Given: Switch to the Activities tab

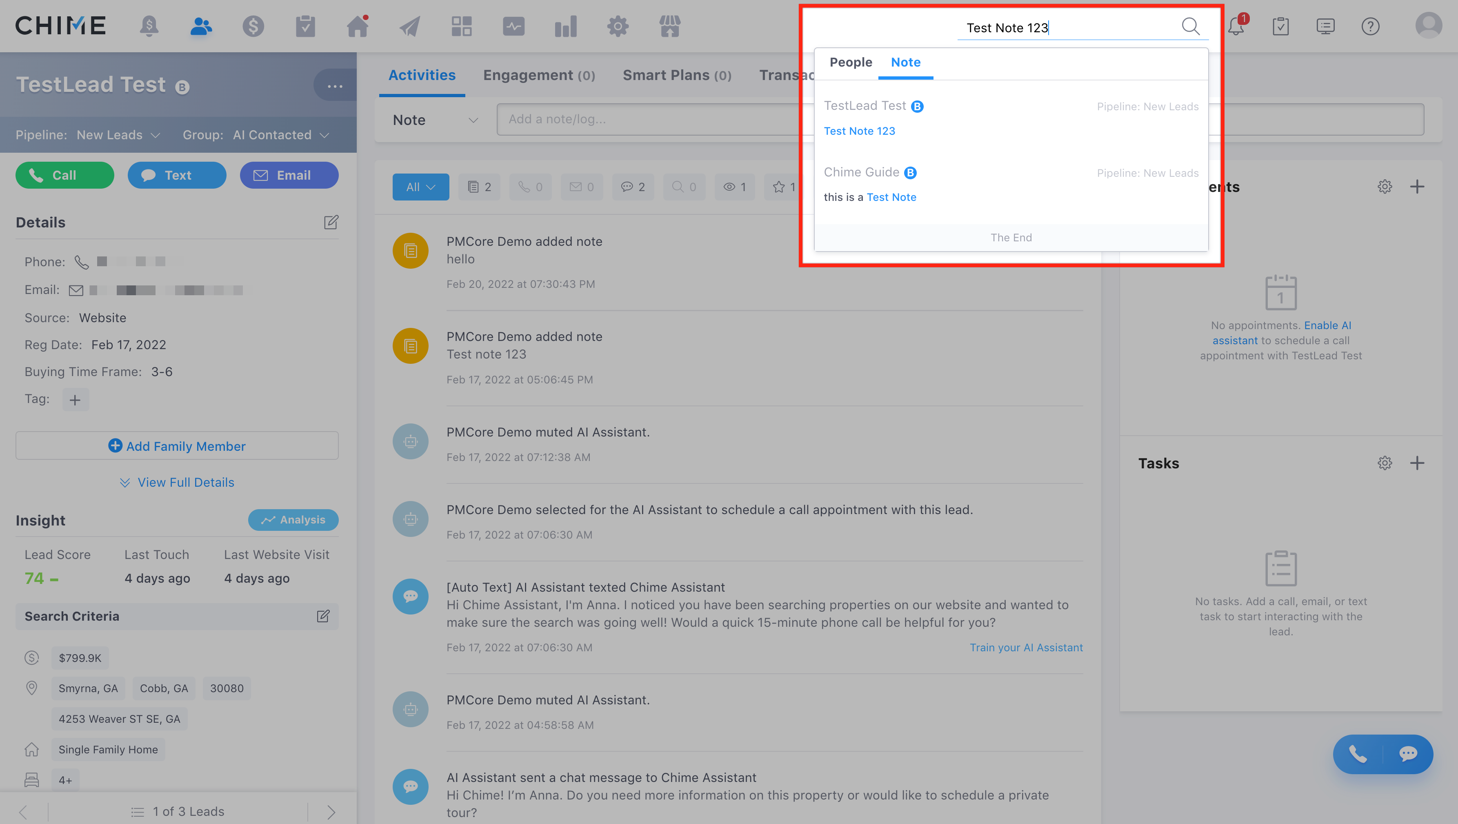Looking at the screenshot, I should click(422, 75).
